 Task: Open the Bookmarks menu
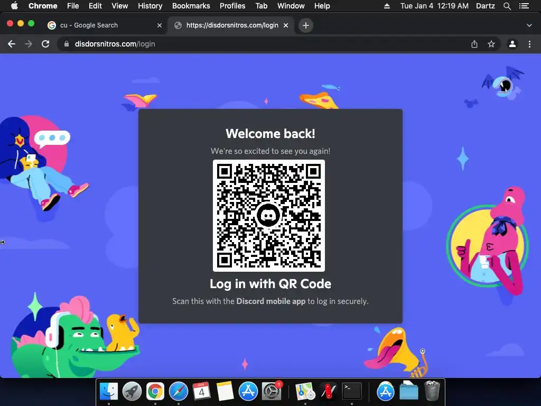pyautogui.click(x=191, y=6)
